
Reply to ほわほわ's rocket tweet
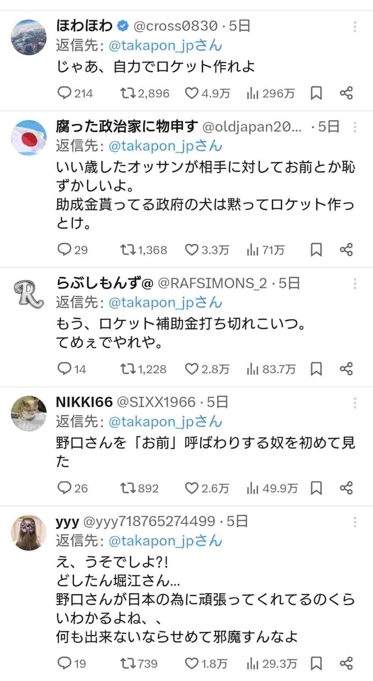click(x=65, y=93)
